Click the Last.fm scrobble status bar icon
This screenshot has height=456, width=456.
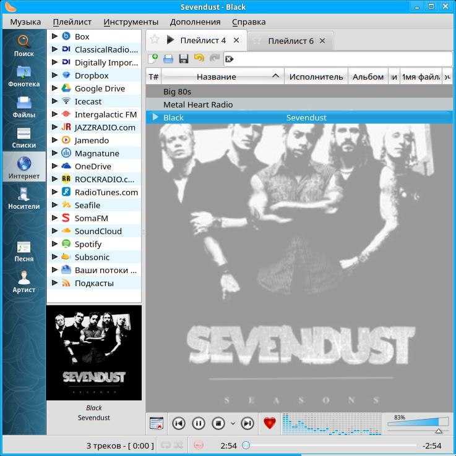(x=199, y=445)
